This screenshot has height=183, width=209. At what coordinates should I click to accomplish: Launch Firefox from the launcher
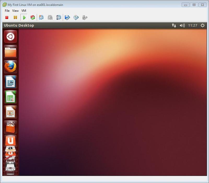pyautogui.click(x=10, y=66)
